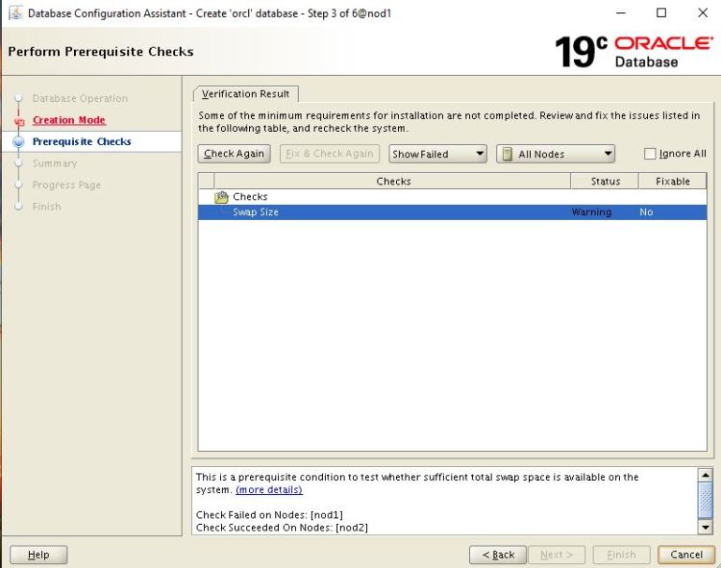Viewport: 721px width, 568px height.
Task: Cancel the database creation wizard
Action: coord(686,555)
